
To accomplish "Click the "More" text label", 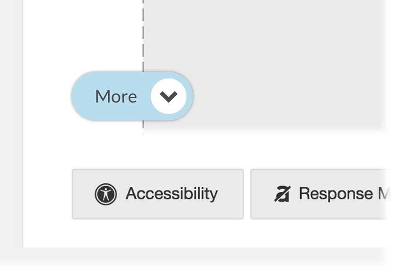I will [x=116, y=97].
